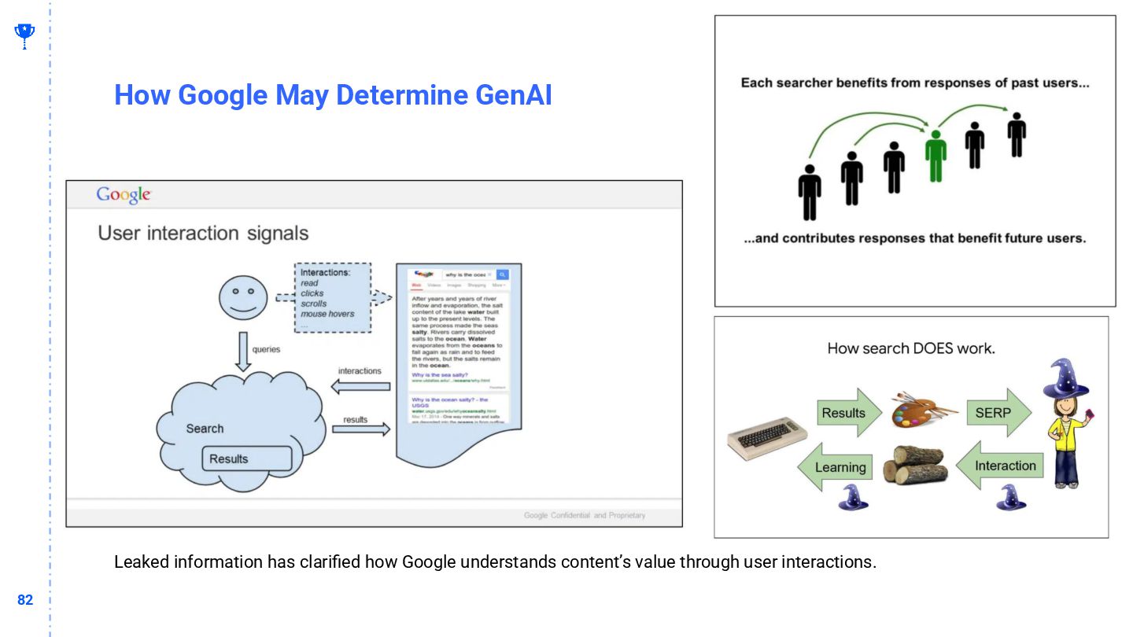The height and width of the screenshot is (637, 1133).
Task: Select the 'User interaction signals' heading
Action: click(203, 233)
